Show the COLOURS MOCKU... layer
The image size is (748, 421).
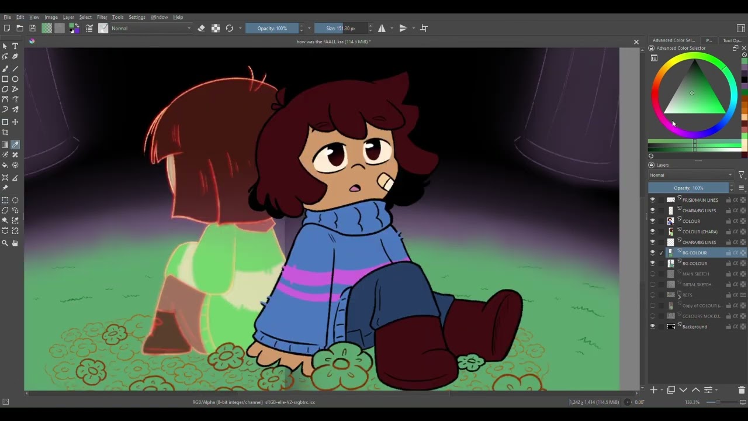[x=653, y=316]
